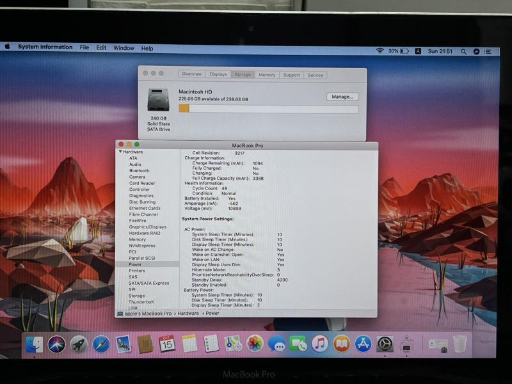Screen dimensions: 512x384
Task: Click the Manage... button
Action: 342,97
